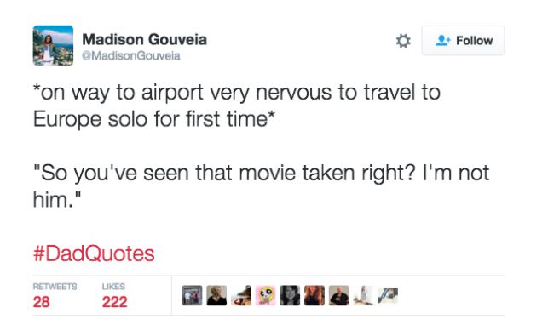Click the blonde woman in black avatar
The height and width of the screenshot is (319, 548).
(x=216, y=296)
